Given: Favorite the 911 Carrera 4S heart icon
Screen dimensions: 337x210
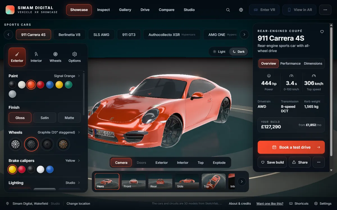Looking at the screenshot, I should 322,32.
